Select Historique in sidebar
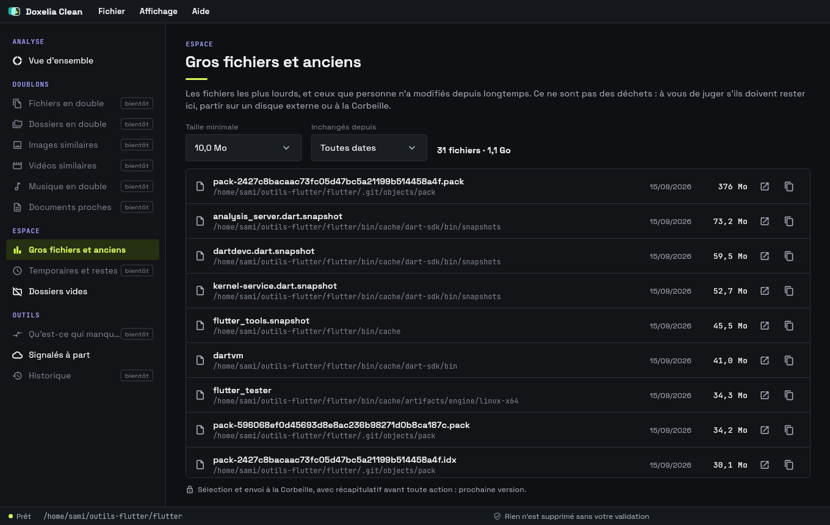This screenshot has width=830, height=525. 82,375
